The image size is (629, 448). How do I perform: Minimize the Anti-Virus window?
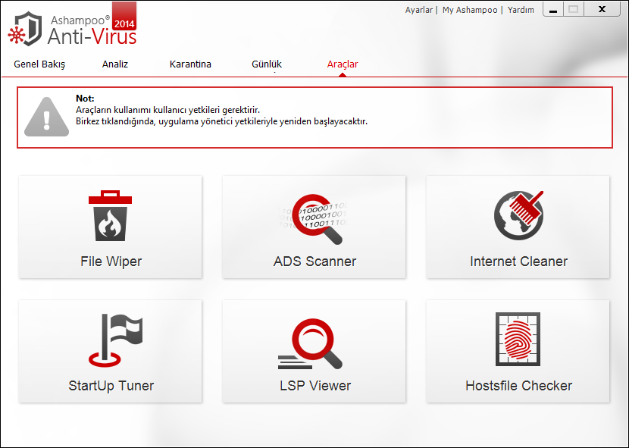pyautogui.click(x=553, y=10)
